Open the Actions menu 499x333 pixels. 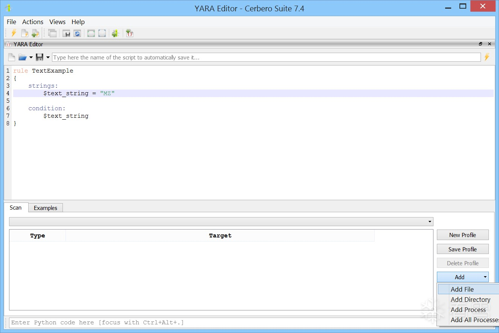[x=33, y=22]
